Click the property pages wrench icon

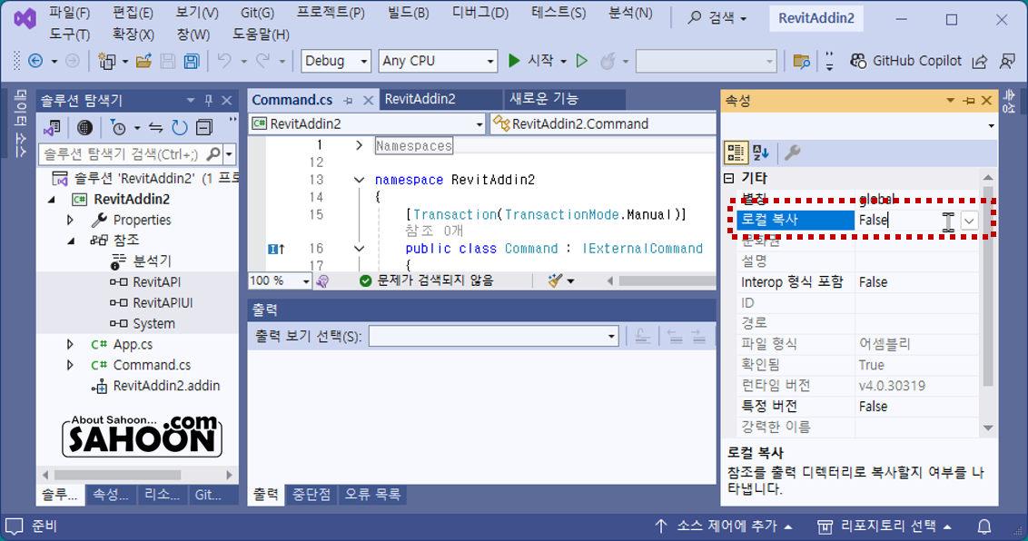(792, 152)
